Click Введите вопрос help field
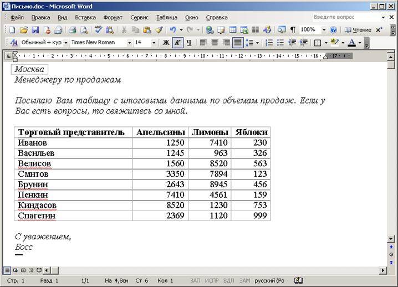398x287 pixels. coord(346,17)
